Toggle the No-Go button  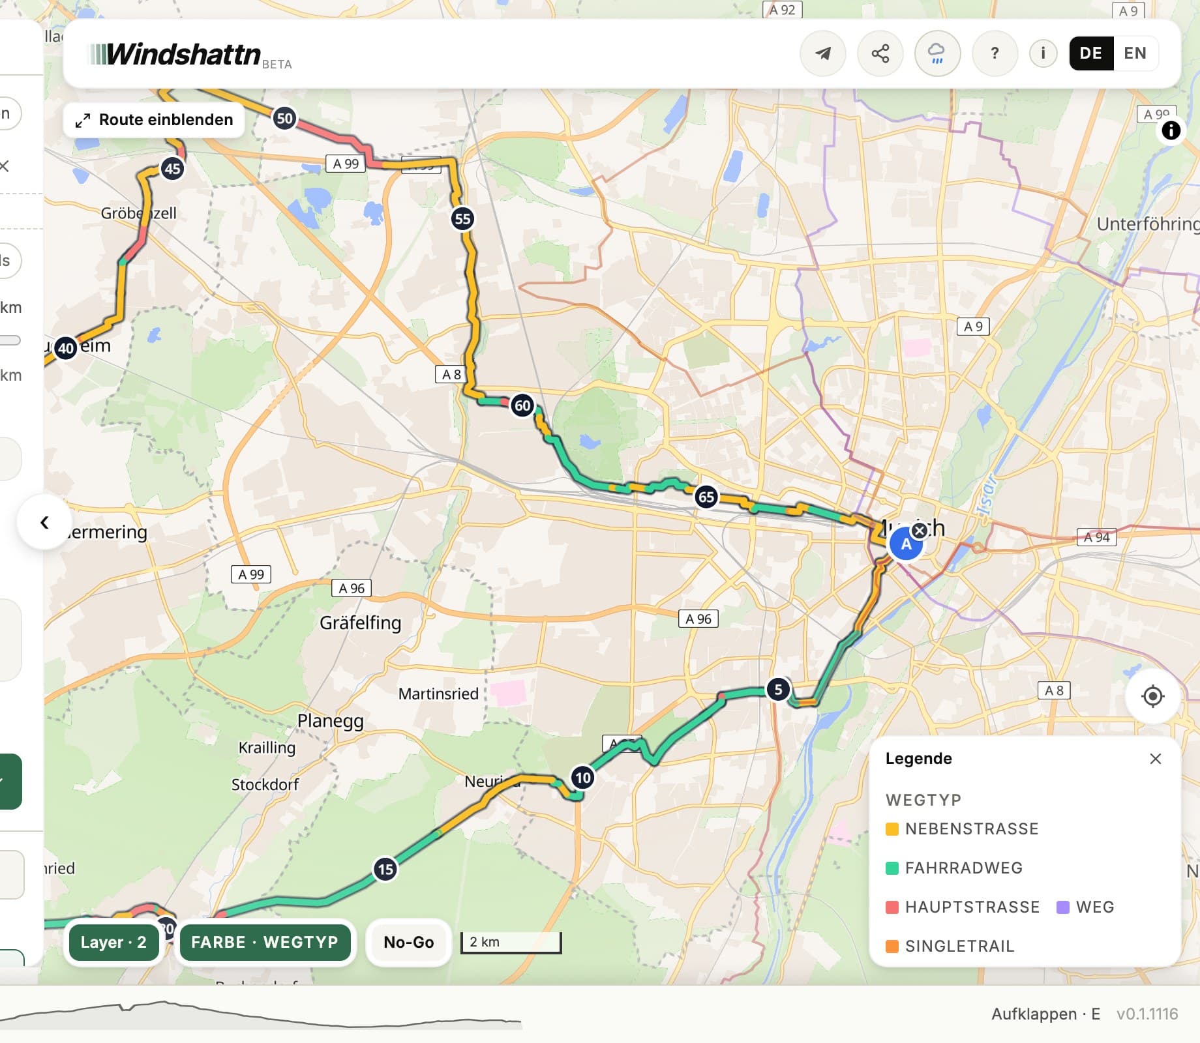(409, 942)
